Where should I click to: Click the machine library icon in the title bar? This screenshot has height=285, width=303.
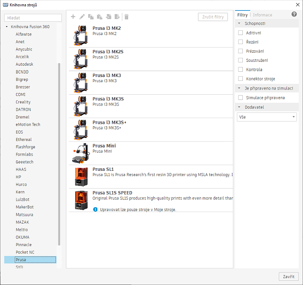pos(5,5)
